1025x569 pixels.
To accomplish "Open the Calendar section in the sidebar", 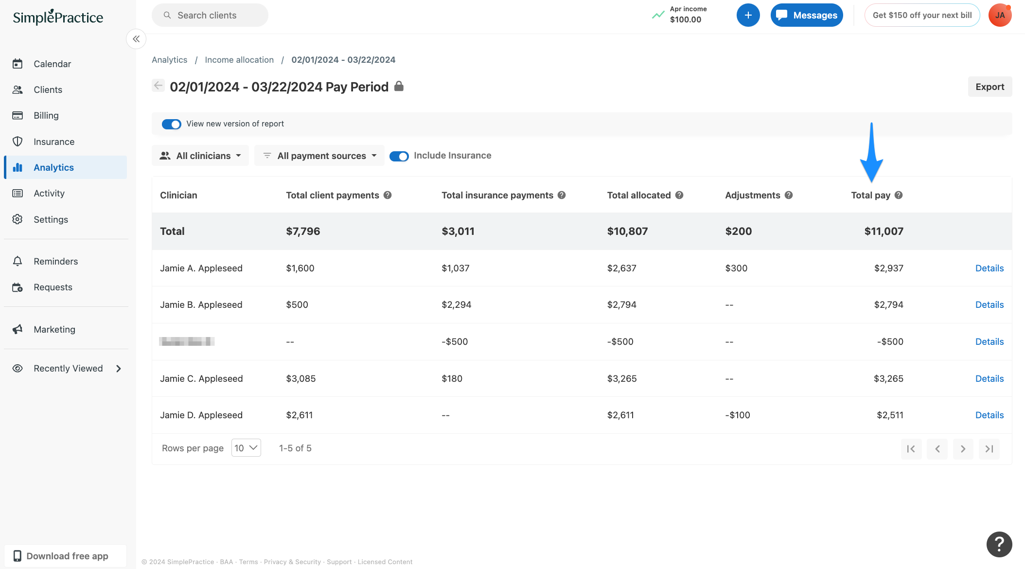I will pos(52,63).
